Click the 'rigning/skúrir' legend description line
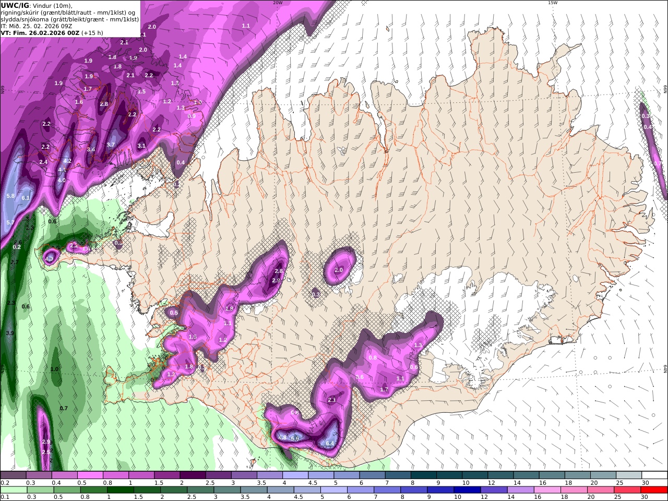The image size is (668, 501). (x=68, y=13)
